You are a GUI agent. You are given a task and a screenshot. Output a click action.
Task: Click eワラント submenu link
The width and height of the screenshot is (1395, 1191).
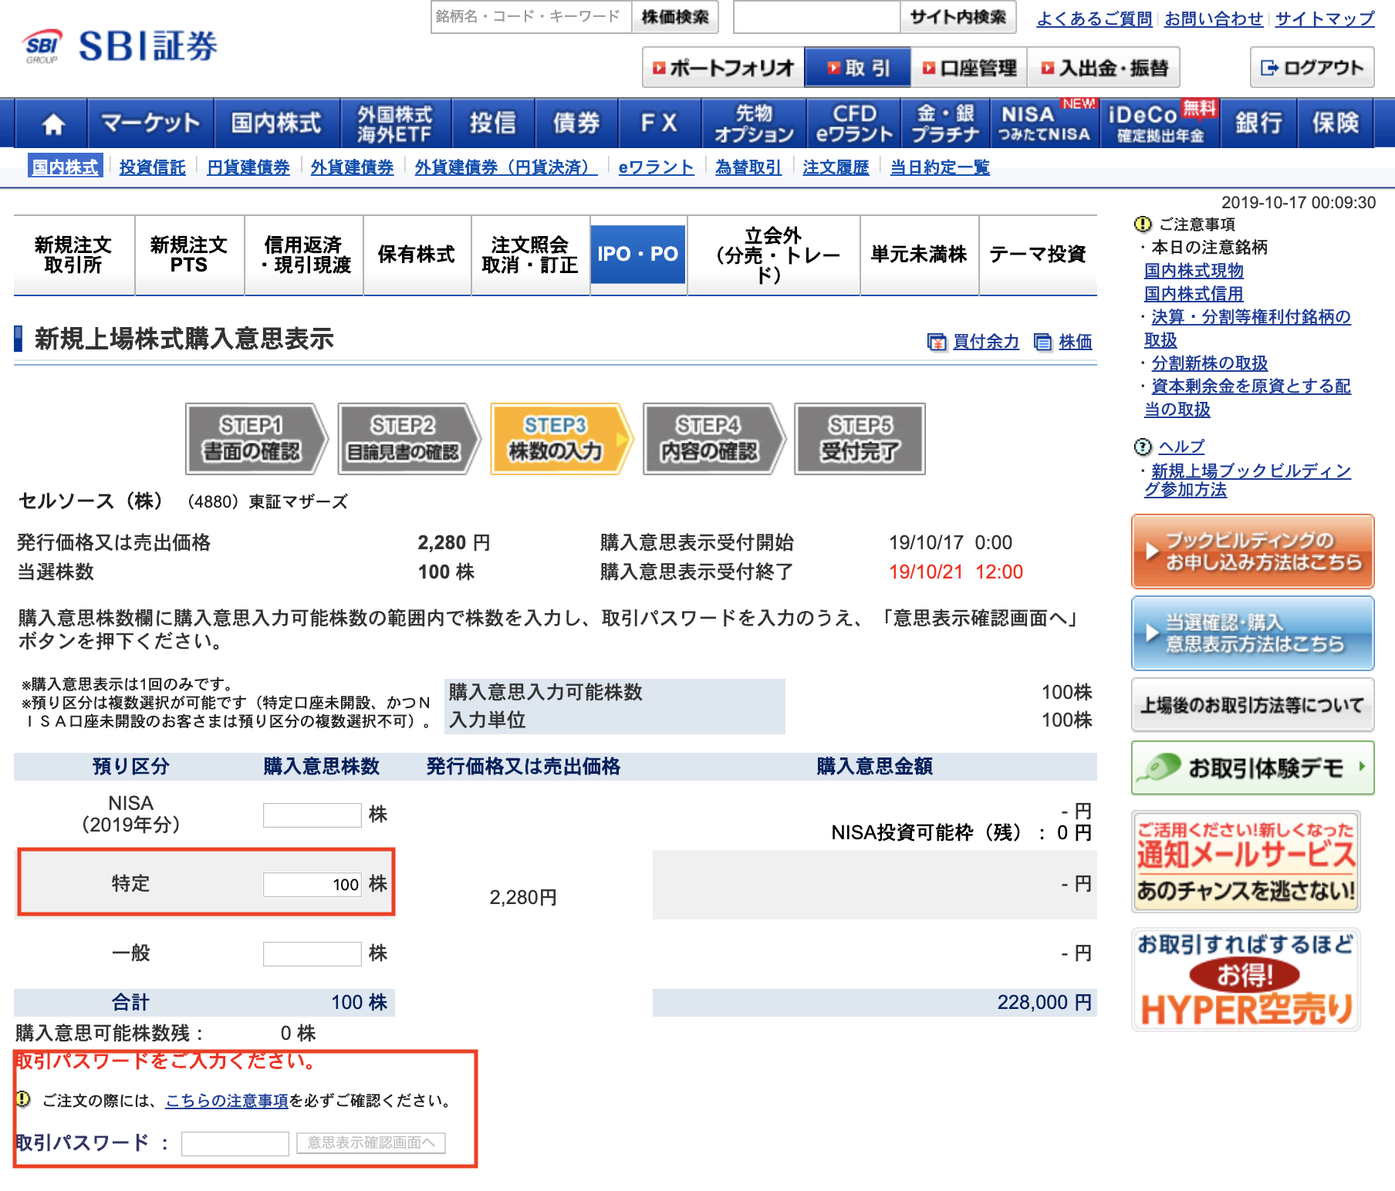(x=656, y=167)
